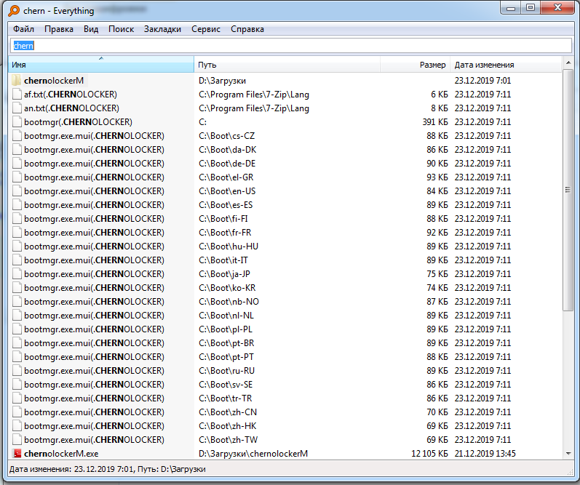Maximize the Everything window
The height and width of the screenshot is (485, 580).
click(531, 8)
